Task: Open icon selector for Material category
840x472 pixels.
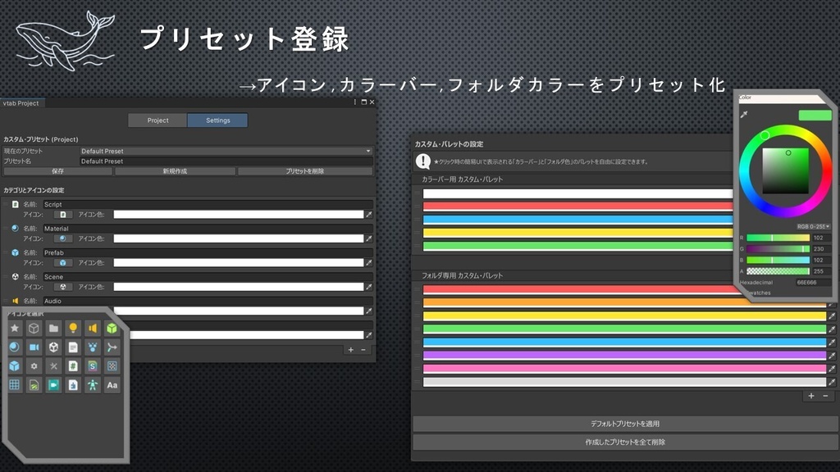Action: tap(62, 238)
